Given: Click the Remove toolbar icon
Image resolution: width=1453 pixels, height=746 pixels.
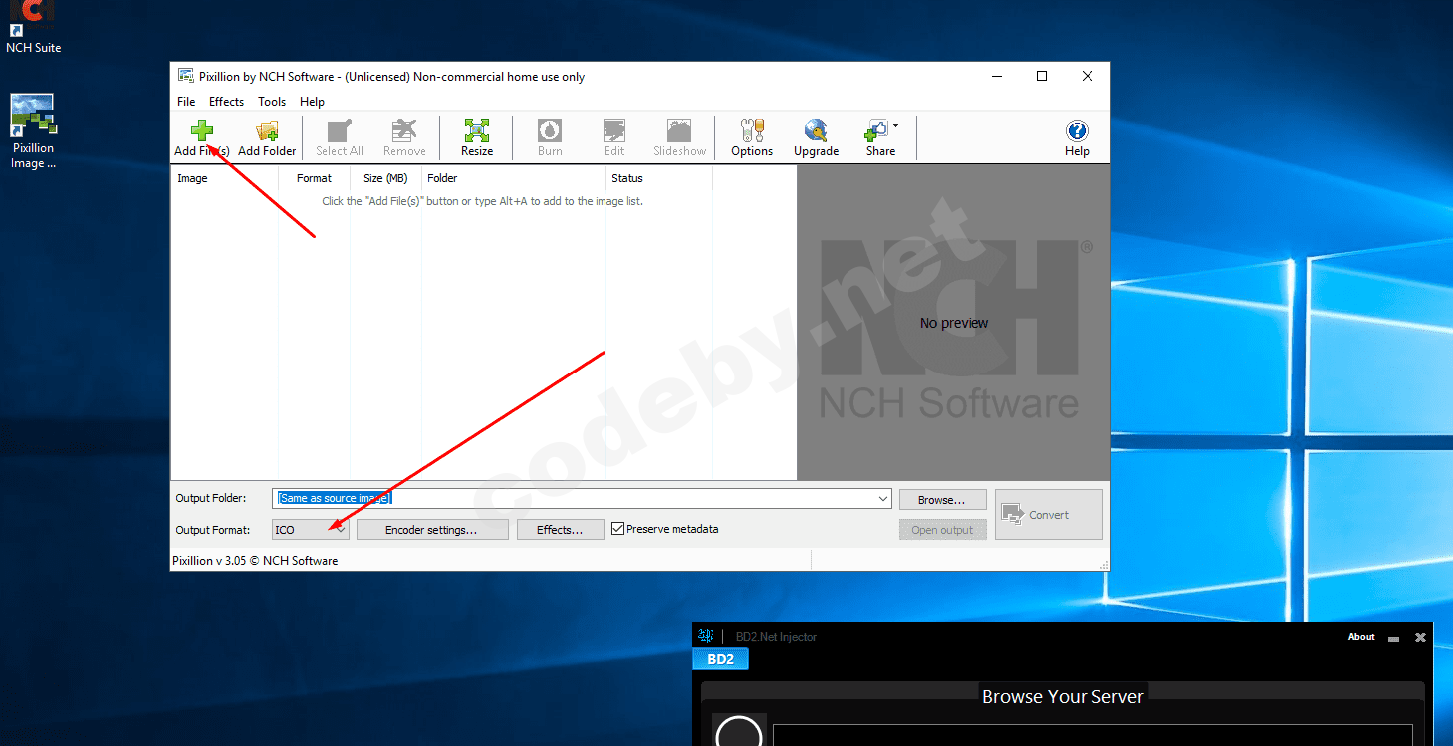Looking at the screenshot, I should point(404,130).
